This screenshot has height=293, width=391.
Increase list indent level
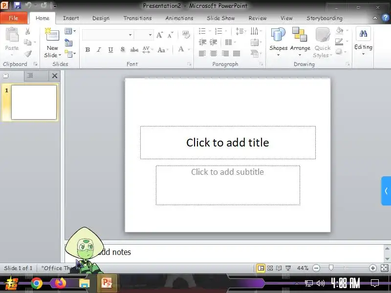[x=213, y=42]
